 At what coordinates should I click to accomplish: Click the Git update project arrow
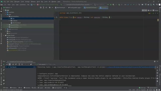(128, 5)
